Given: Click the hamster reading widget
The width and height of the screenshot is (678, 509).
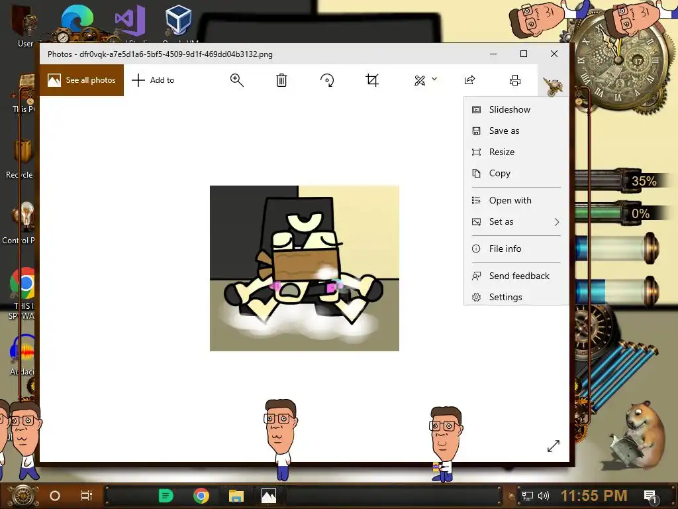Looking at the screenshot, I should 639,435.
